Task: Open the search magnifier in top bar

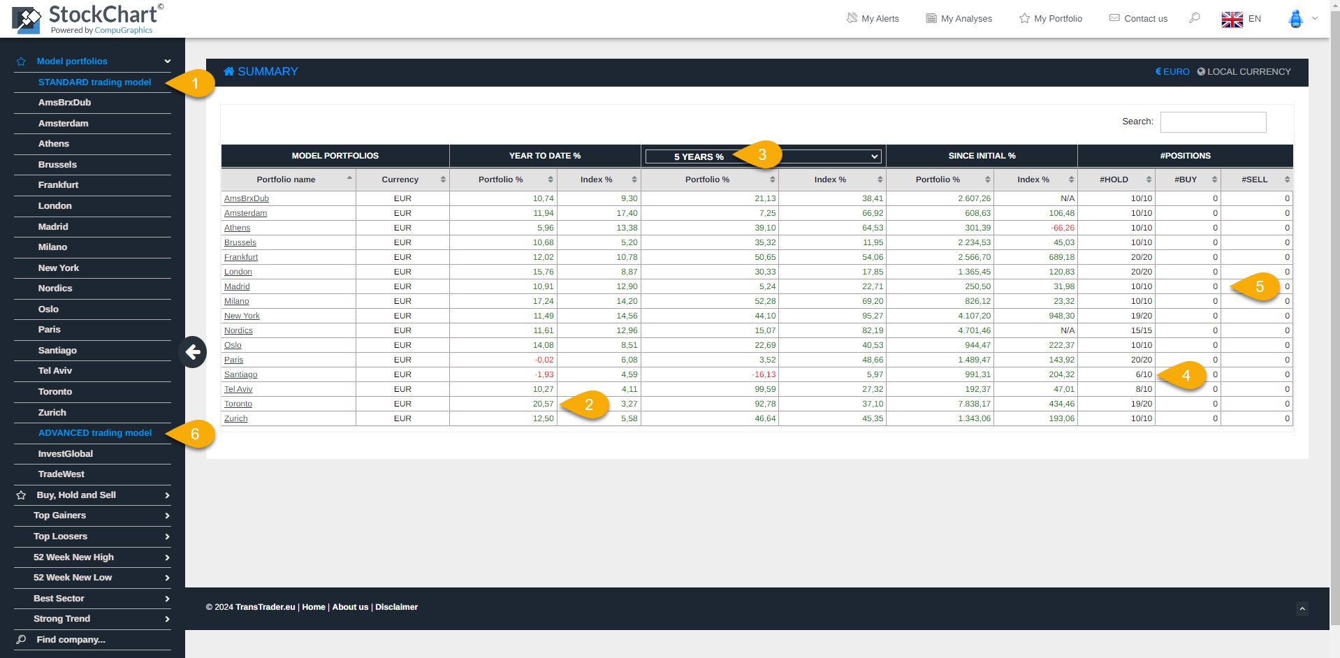Action: (1194, 18)
